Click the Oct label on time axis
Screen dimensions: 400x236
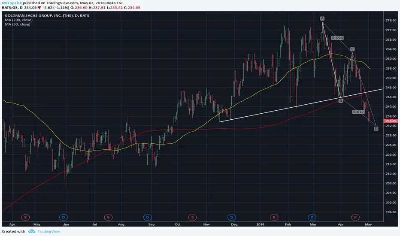178,224
